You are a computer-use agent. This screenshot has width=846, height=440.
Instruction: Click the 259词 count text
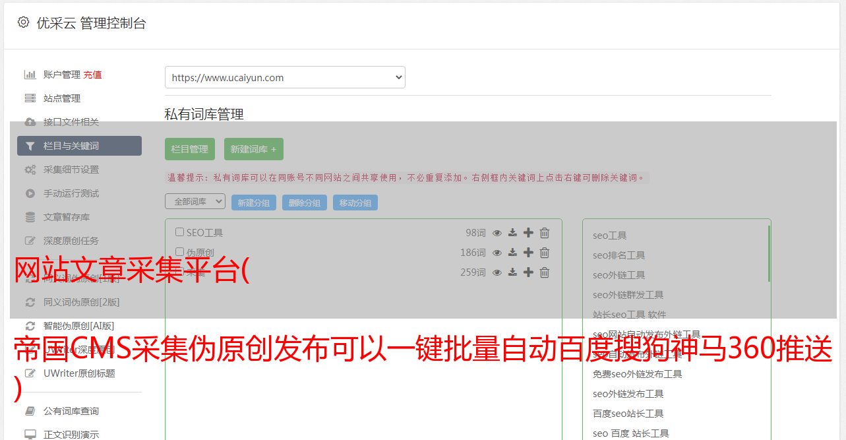click(473, 272)
